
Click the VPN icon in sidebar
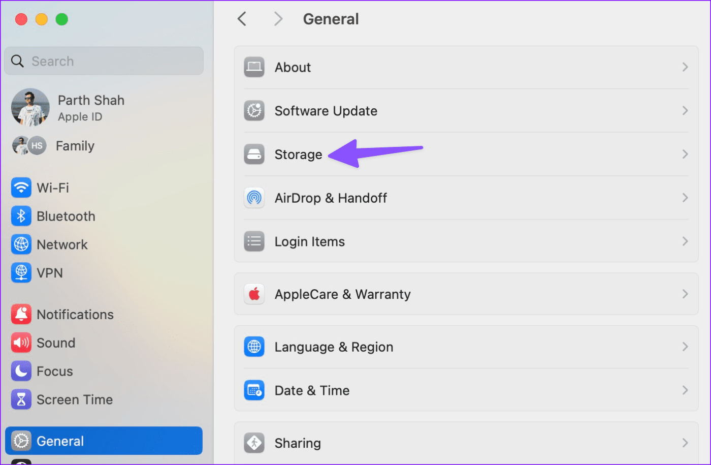[x=21, y=273]
